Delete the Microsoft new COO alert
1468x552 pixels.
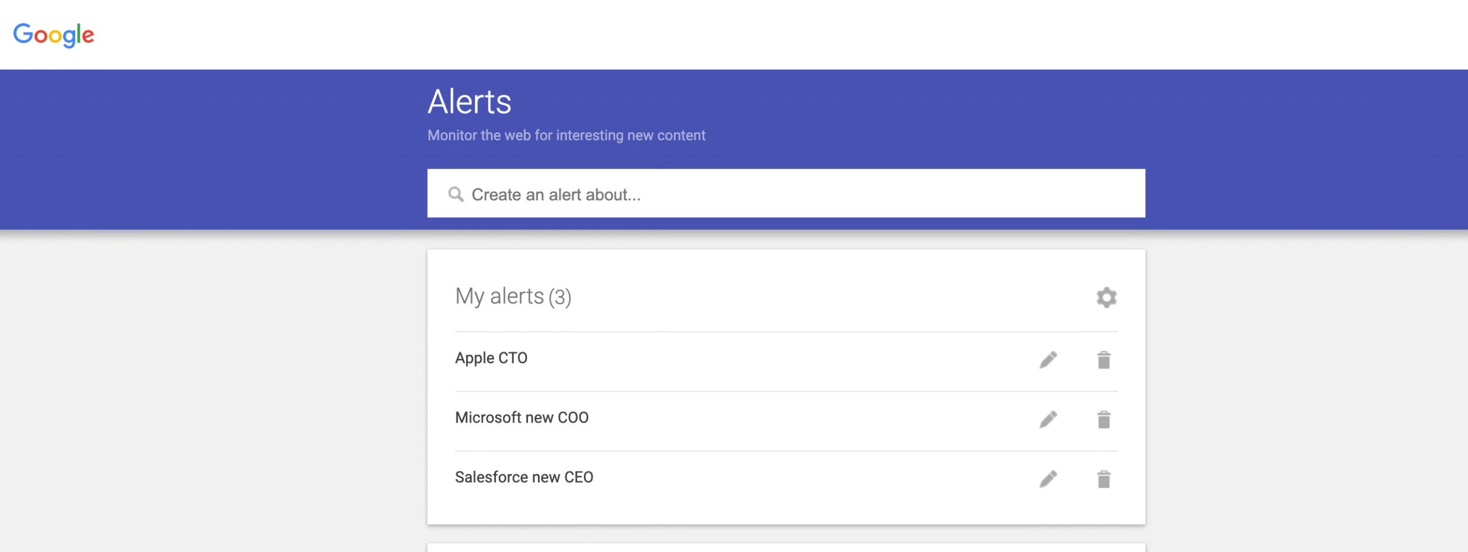[1104, 419]
